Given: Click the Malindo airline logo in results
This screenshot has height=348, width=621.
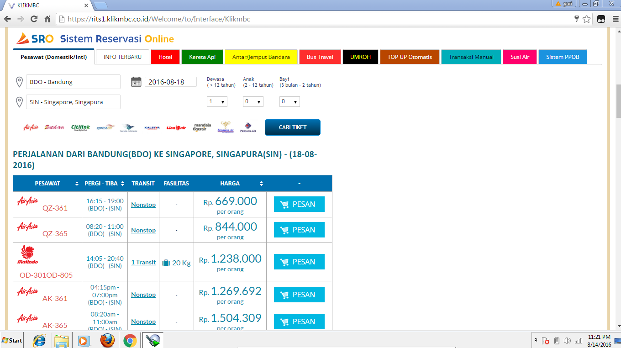Looking at the screenshot, I should [28, 255].
